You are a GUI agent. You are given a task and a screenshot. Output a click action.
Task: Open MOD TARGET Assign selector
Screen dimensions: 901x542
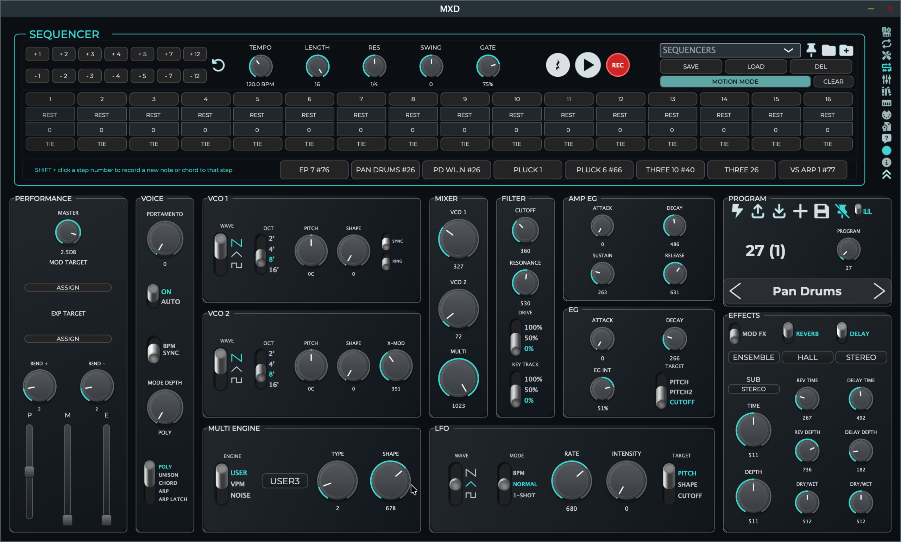point(68,287)
